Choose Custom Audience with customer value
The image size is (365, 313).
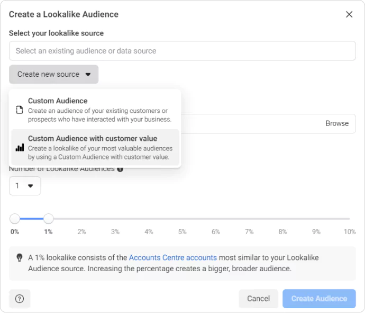95,148
